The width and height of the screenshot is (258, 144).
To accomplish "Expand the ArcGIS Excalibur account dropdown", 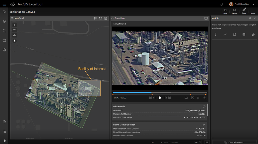I will click(x=253, y=4).
